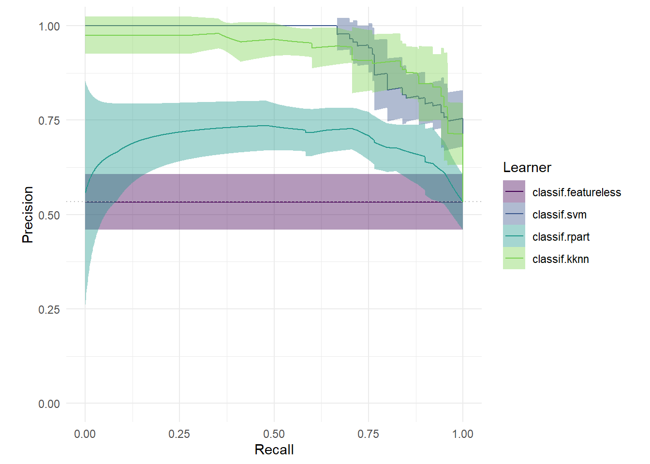Image resolution: width=650 pixels, height=464 pixels.
Task: Select the 0.75 tick label on the Recall axis
Action: click(368, 434)
